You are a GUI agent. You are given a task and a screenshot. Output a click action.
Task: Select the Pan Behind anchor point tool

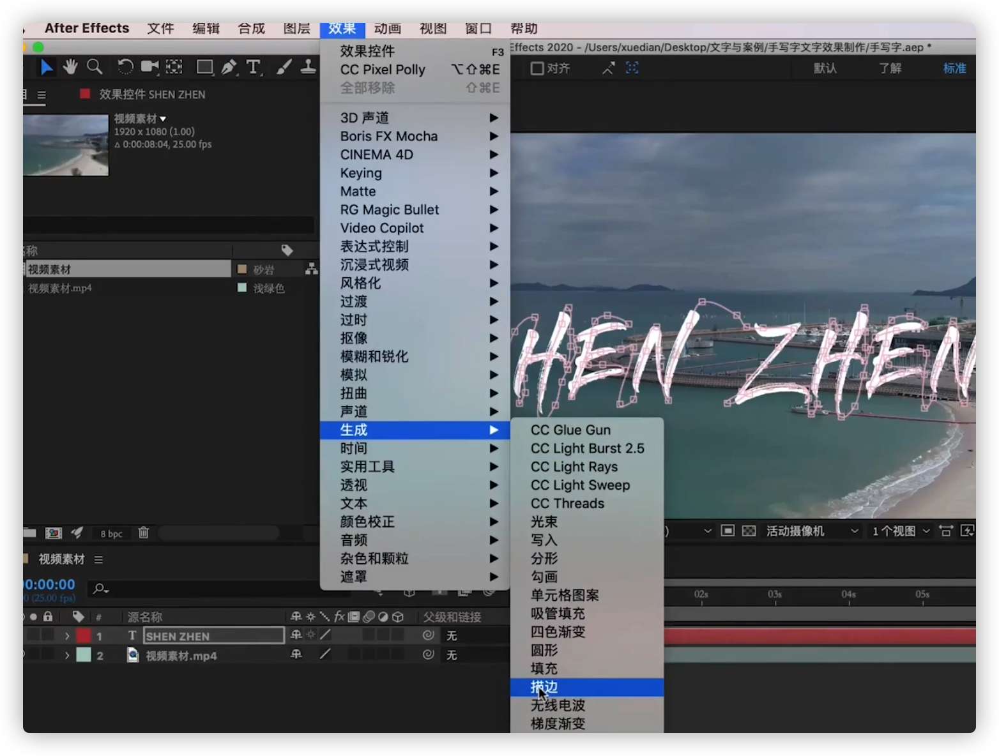tap(174, 66)
